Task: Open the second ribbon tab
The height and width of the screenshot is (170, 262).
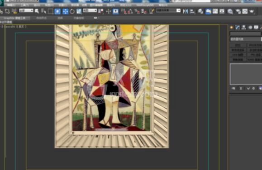Action: [42, 18]
